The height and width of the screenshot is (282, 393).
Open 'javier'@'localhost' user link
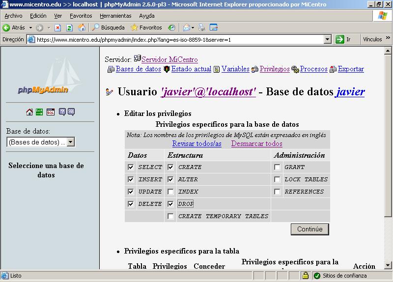coord(208,92)
